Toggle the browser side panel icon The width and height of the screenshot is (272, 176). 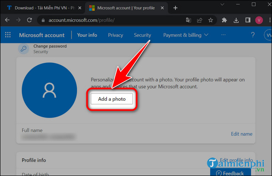tap(248, 20)
